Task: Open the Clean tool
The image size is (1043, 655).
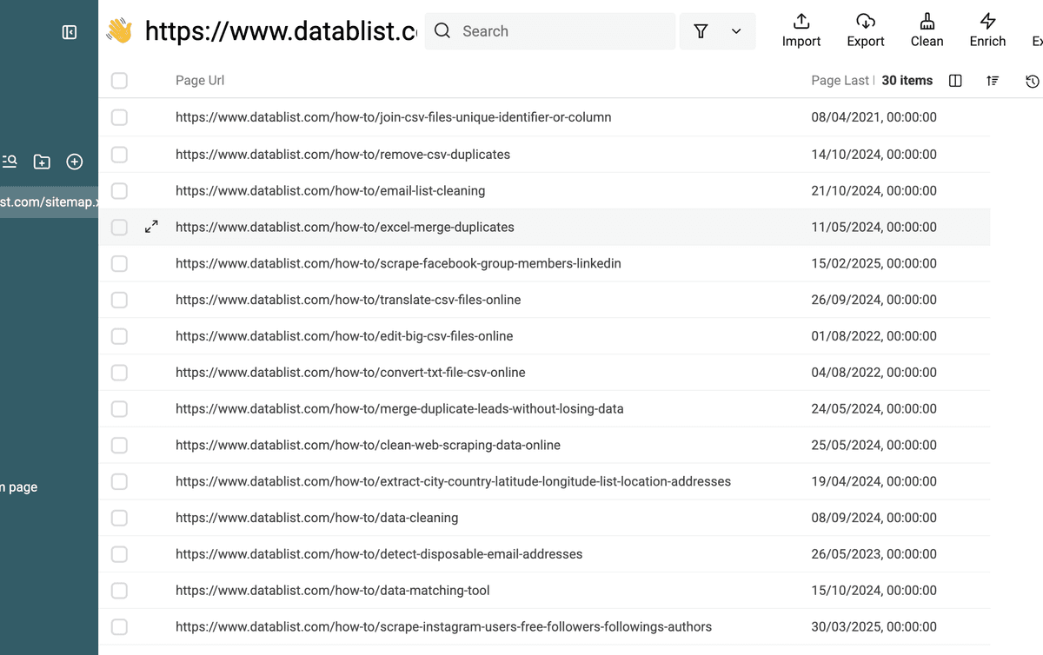Action: coord(927,30)
